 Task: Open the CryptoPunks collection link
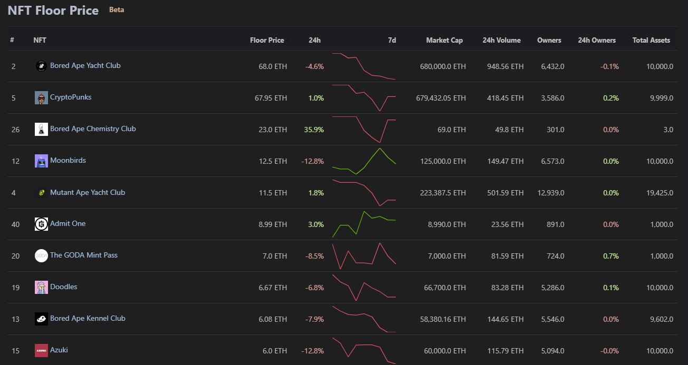point(71,97)
